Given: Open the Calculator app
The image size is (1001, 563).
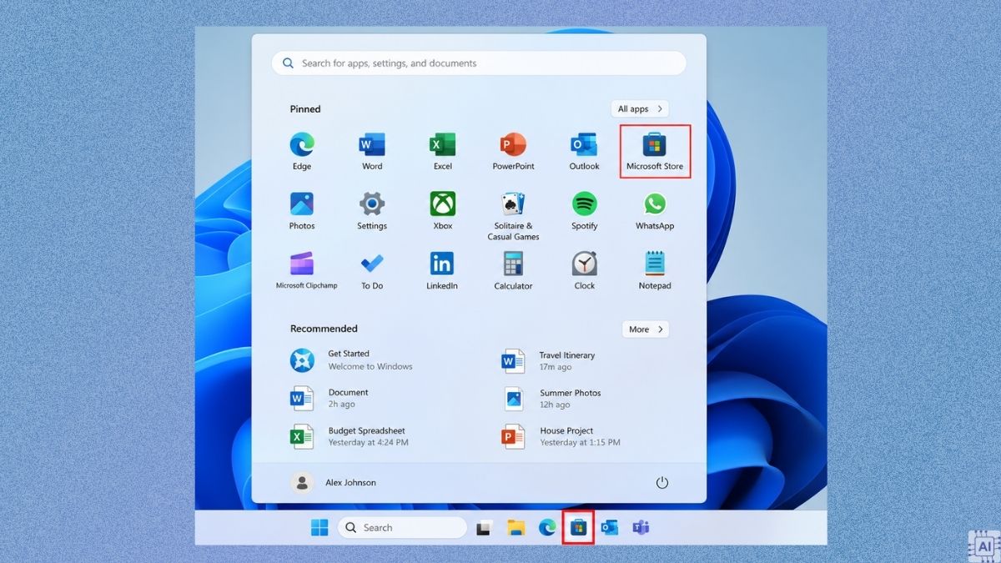Looking at the screenshot, I should click(x=513, y=271).
